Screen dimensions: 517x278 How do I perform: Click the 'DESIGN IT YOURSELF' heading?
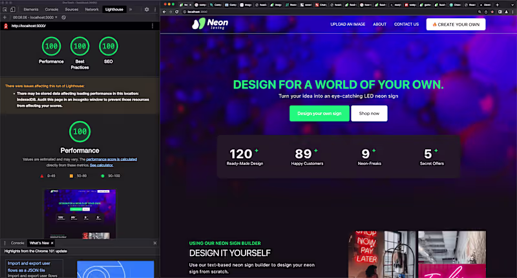[230, 253]
